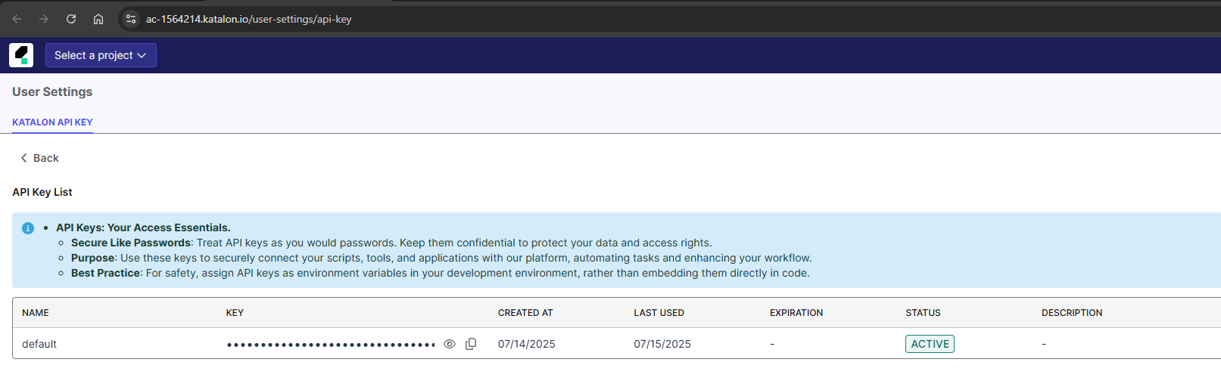
Task: Click the CREATED AT column header
Action: point(525,313)
